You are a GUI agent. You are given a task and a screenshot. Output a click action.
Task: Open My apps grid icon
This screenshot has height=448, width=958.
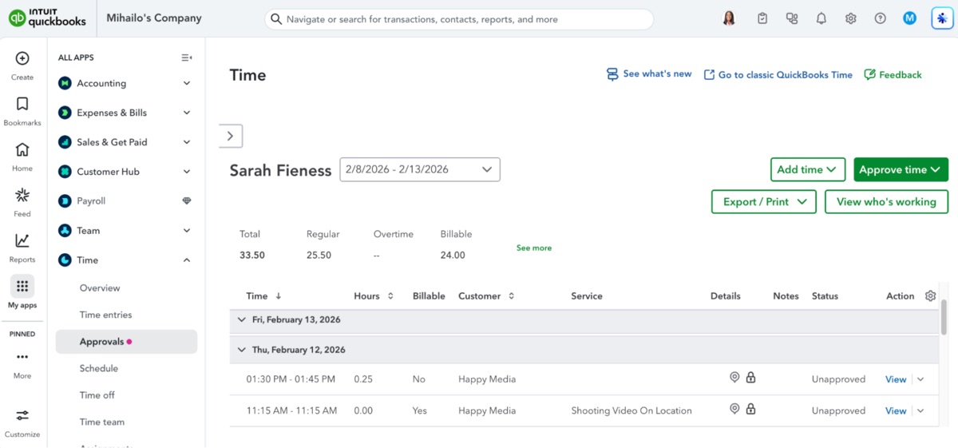pyautogui.click(x=22, y=286)
